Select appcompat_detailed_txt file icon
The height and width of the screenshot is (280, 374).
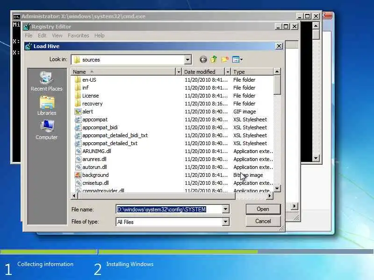click(78, 143)
